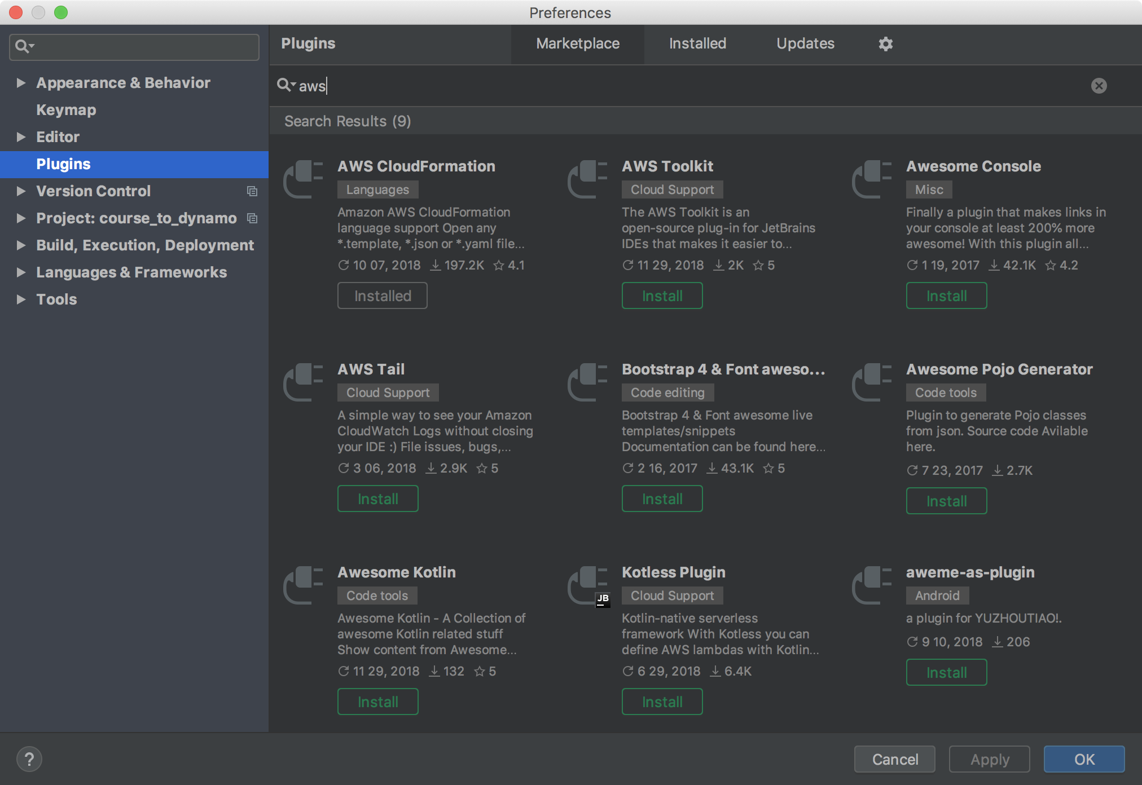Open Awesome Pojo Generator plugin title

tap(999, 369)
